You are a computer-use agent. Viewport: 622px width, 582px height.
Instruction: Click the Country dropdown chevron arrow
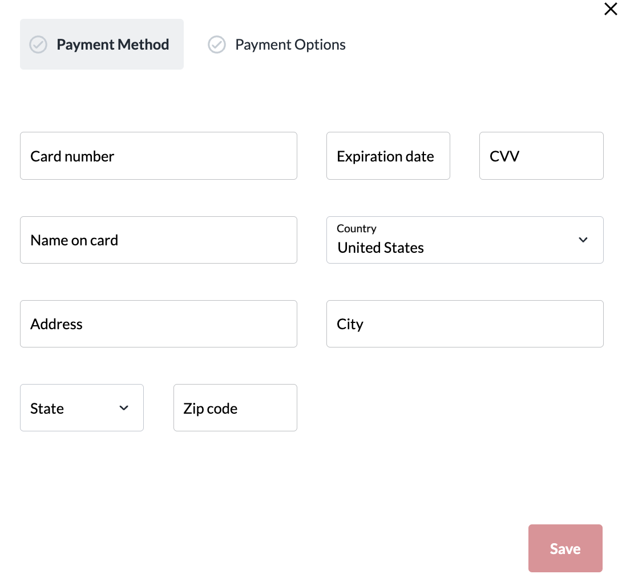coord(583,240)
